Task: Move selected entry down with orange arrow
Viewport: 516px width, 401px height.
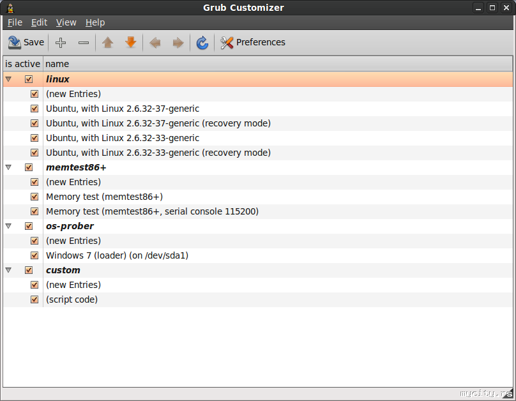Action: pos(131,43)
